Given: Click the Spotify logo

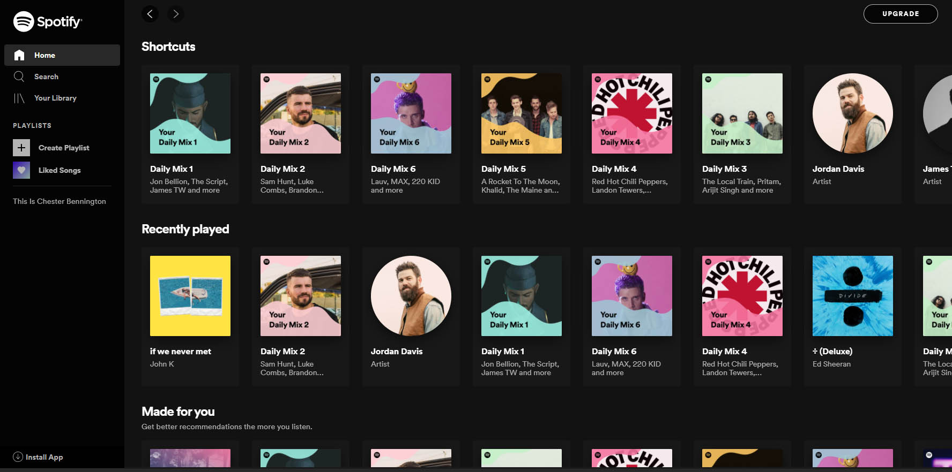Looking at the screenshot, I should tap(48, 21).
